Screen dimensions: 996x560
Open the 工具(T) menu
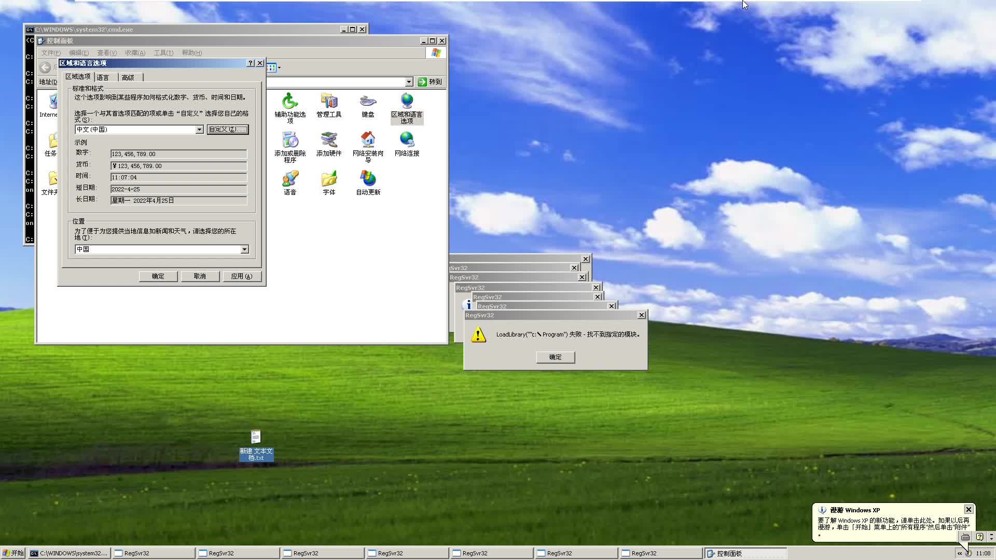tap(163, 53)
